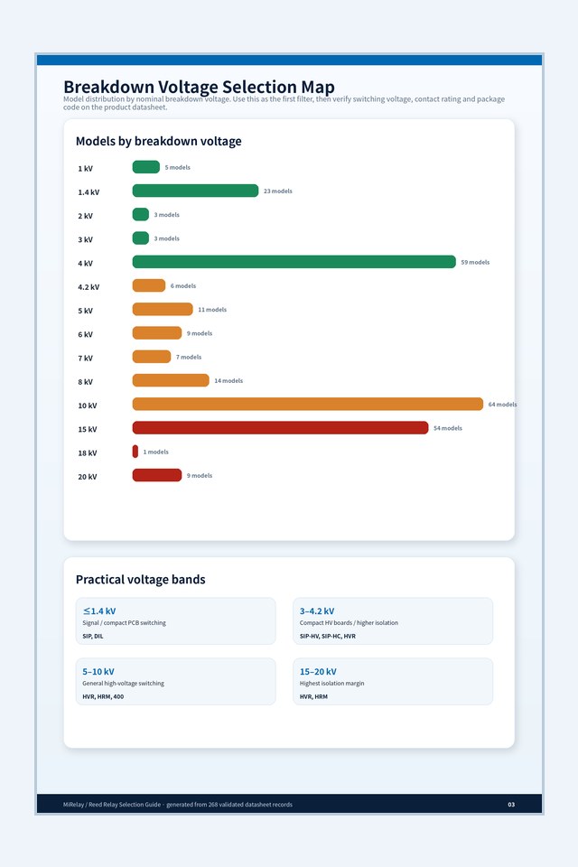The width and height of the screenshot is (578, 867).
Task: Select the 15–20 kV band card
Action: (393, 681)
